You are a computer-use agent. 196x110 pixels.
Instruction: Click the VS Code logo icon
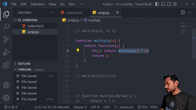5,4
